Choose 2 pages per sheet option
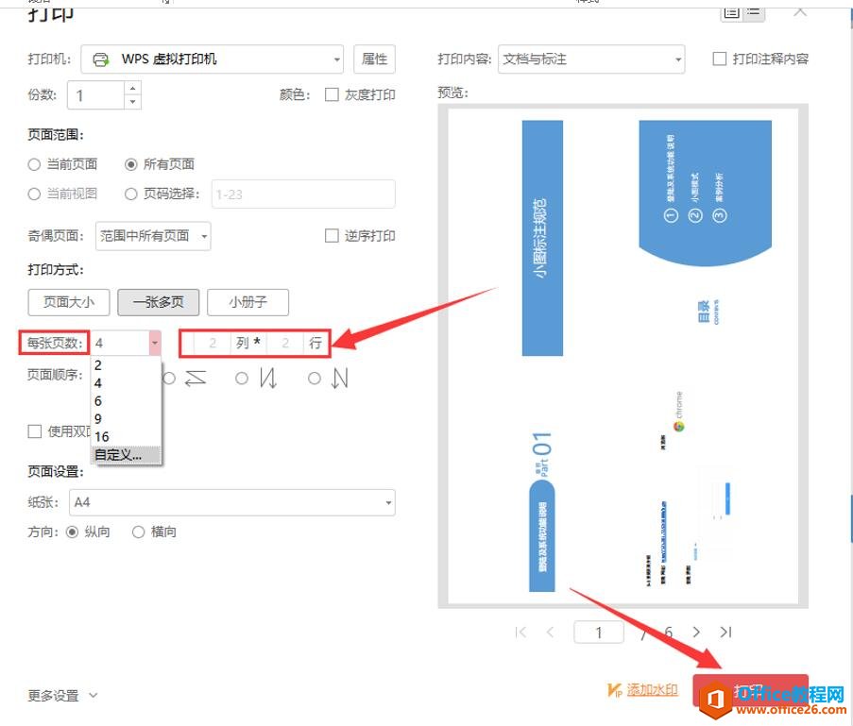Viewport: 853px width, 726px height. pyautogui.click(x=126, y=365)
